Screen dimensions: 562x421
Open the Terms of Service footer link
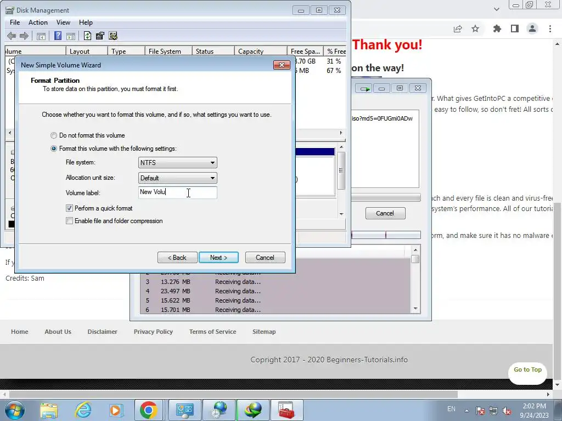[212, 332]
